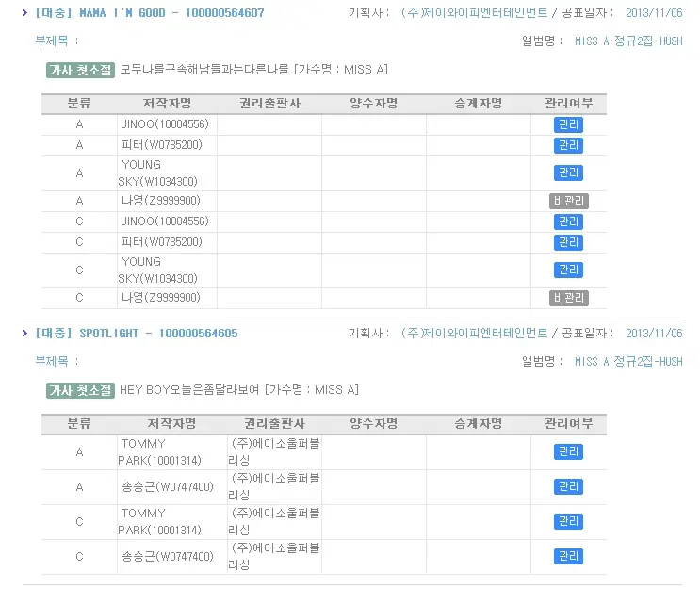This screenshot has height=589, width=700.
Task: Click publication date 2013/11/06 for SPOTLIGHT
Action: (654, 334)
